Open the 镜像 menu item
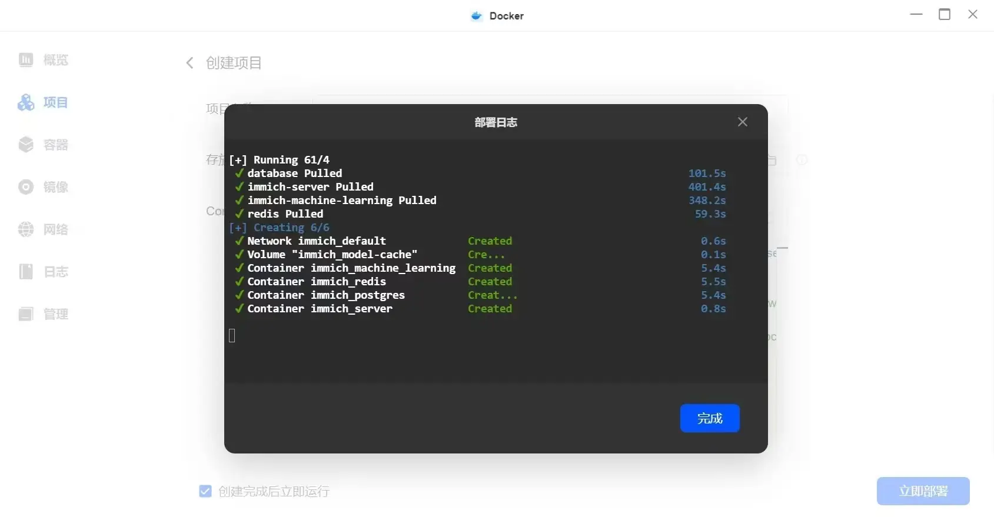 click(x=55, y=187)
